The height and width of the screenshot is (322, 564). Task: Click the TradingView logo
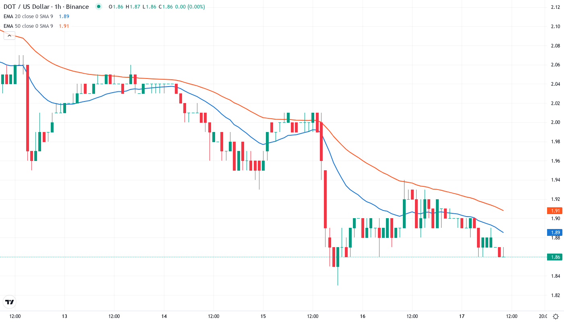pos(9,302)
